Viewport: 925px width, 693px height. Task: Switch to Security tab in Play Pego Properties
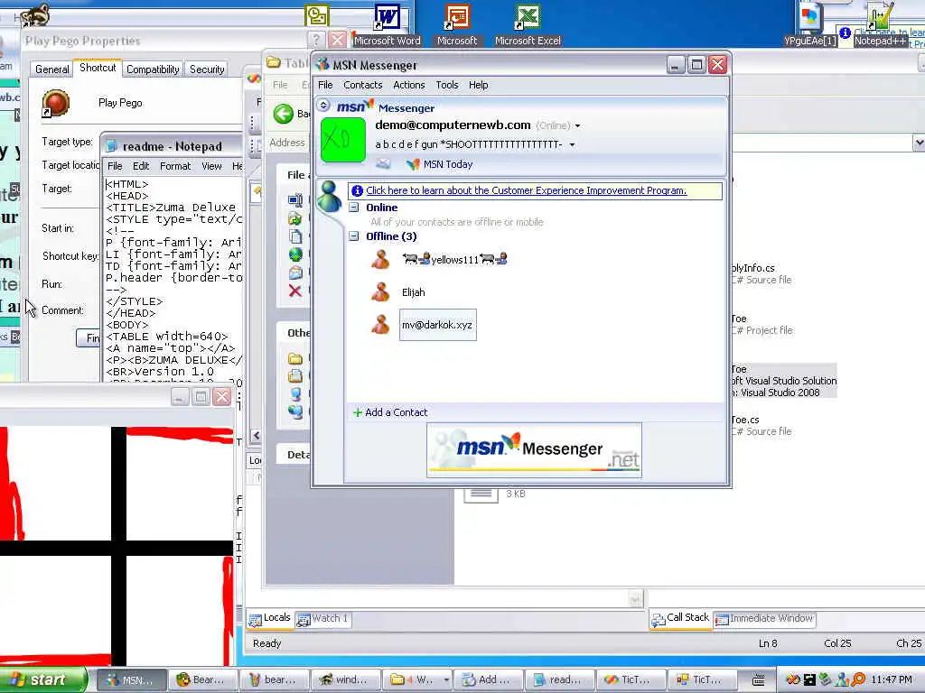207,69
